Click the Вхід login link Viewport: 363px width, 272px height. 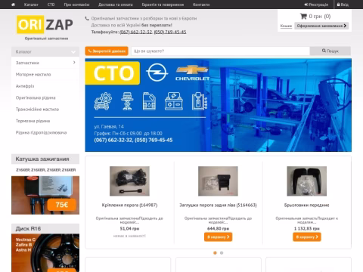pos(343,5)
